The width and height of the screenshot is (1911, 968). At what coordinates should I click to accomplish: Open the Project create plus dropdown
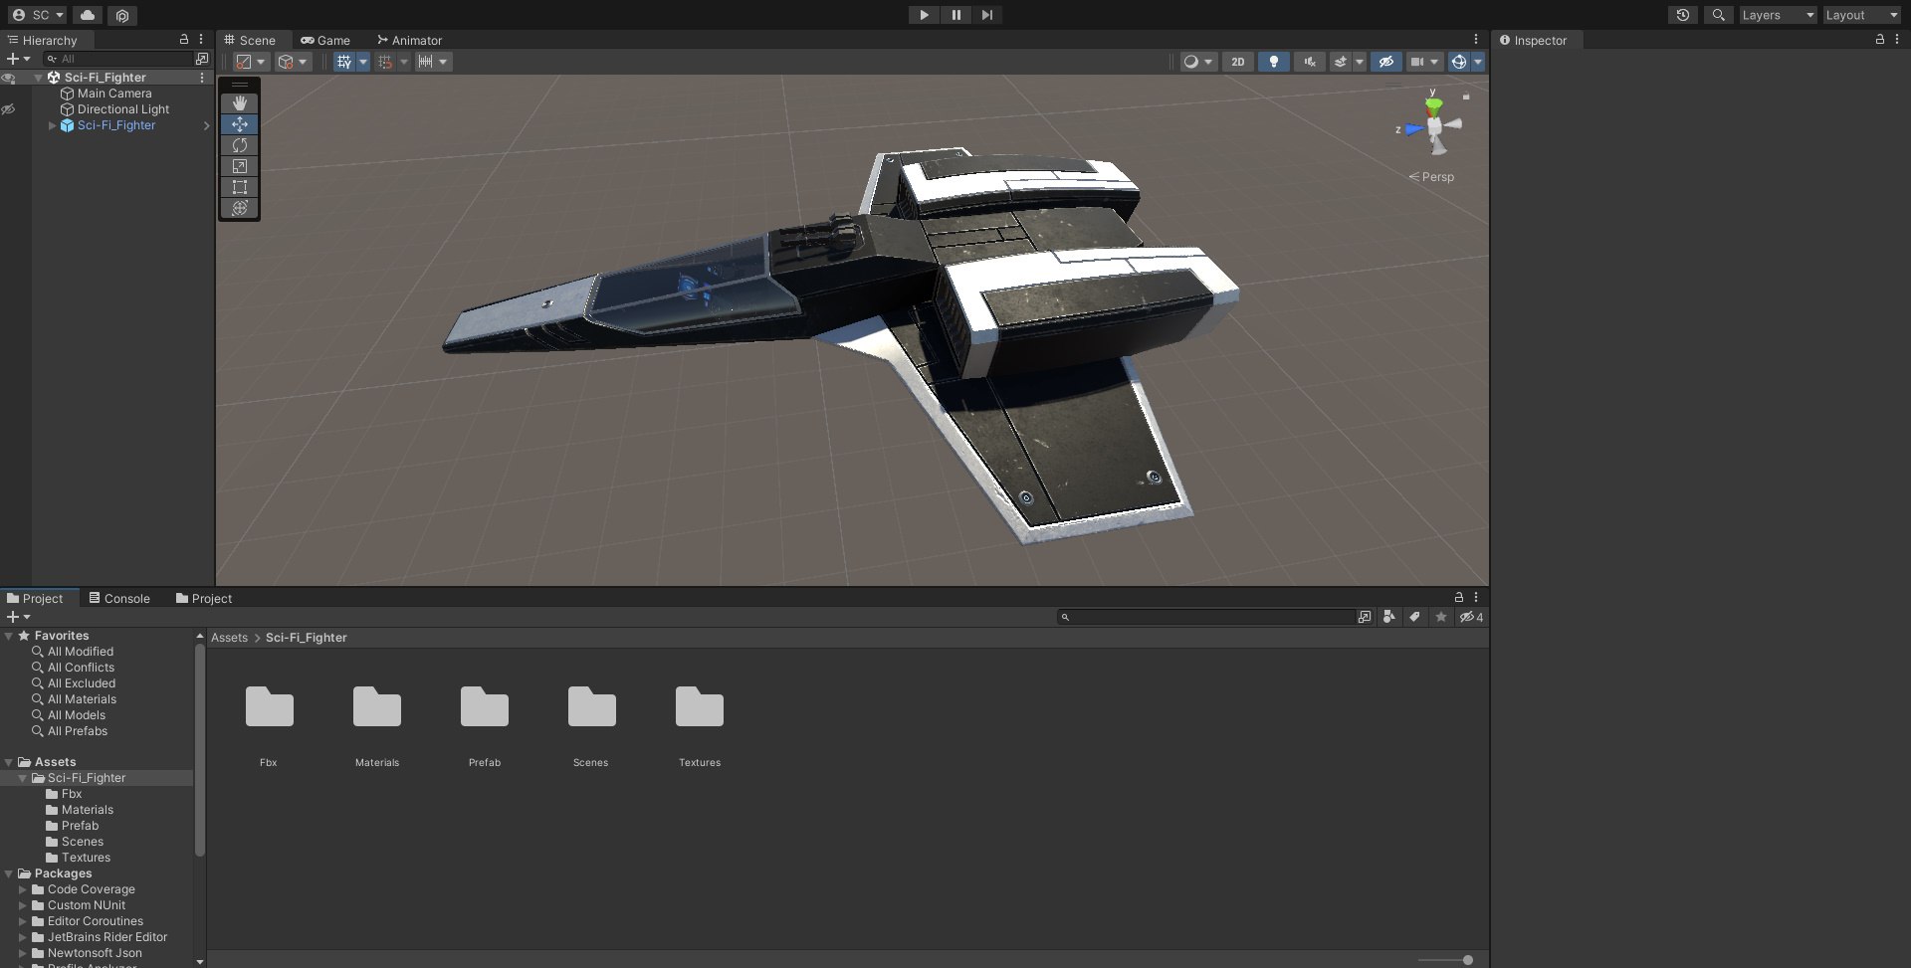pos(18,617)
